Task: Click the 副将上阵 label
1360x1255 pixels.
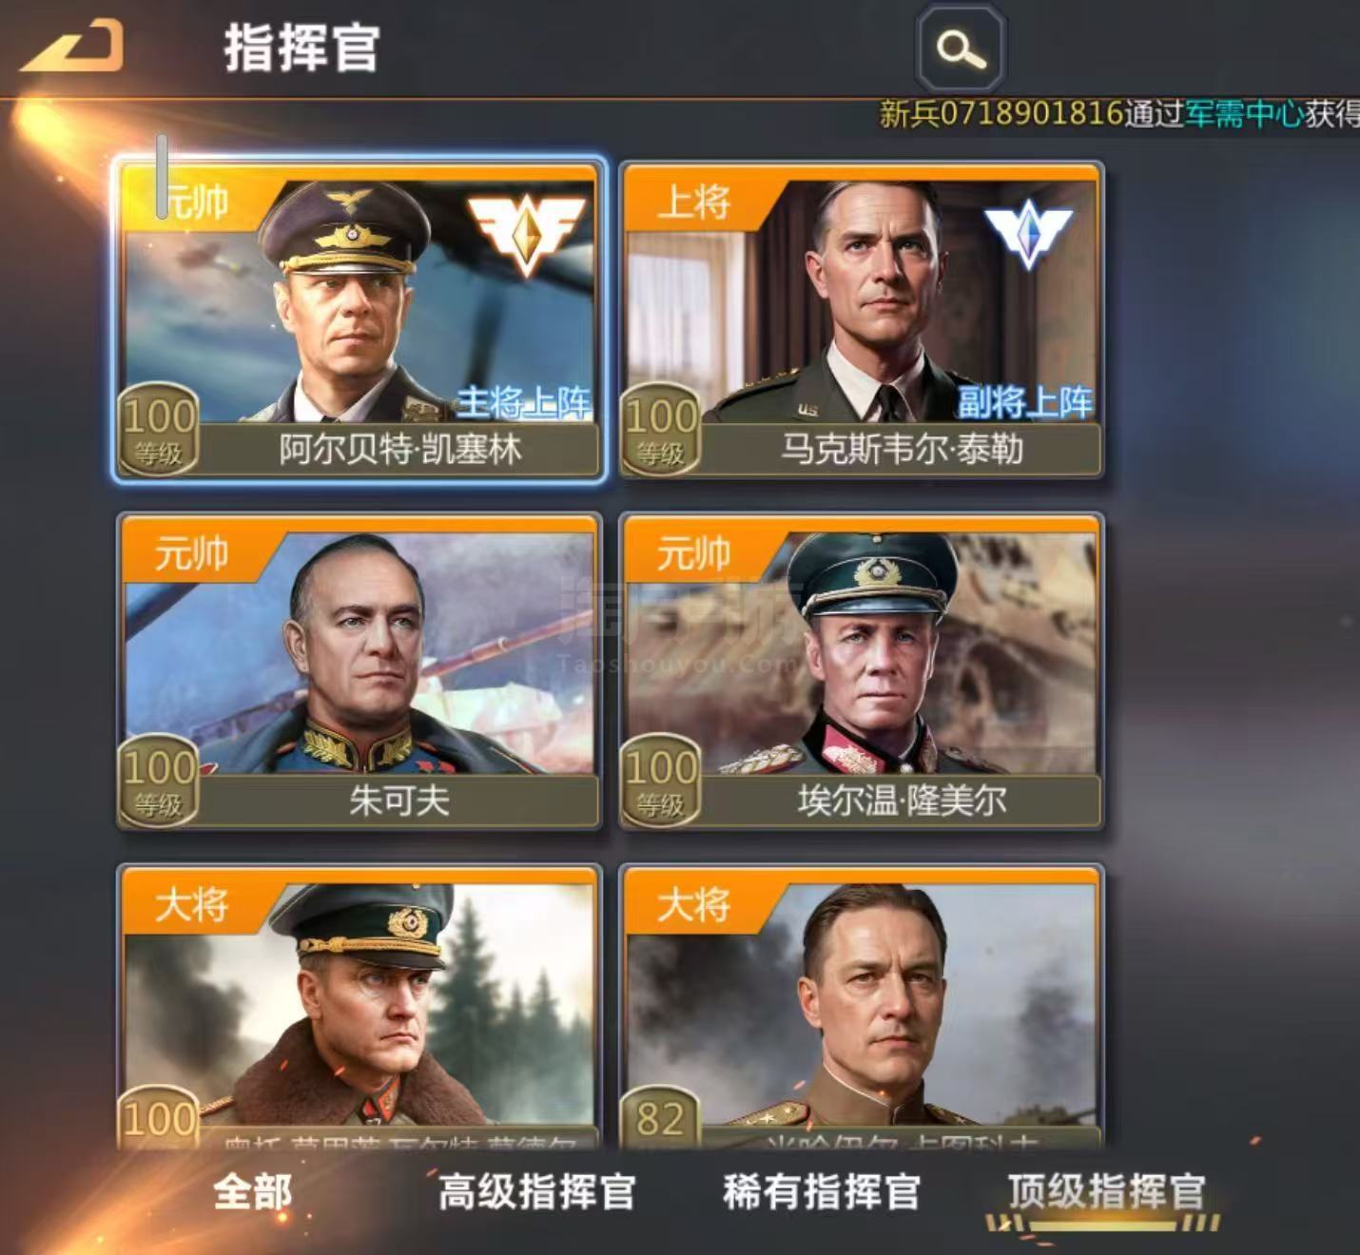Action: click(x=1025, y=403)
